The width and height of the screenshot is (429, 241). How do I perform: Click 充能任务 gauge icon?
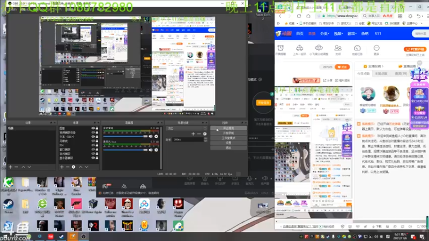coord(357,48)
